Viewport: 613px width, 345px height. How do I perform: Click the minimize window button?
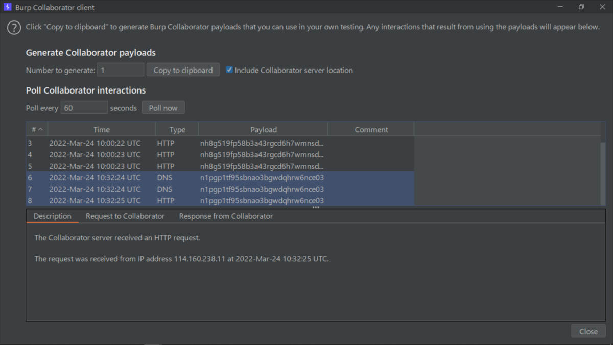pyautogui.click(x=560, y=7)
